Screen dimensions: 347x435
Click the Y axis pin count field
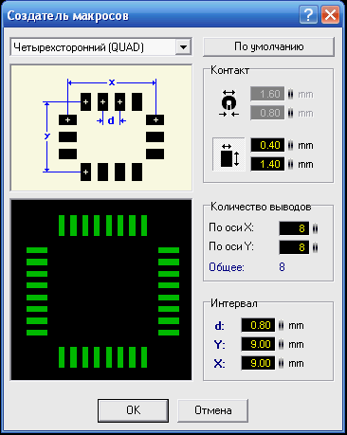(294, 247)
